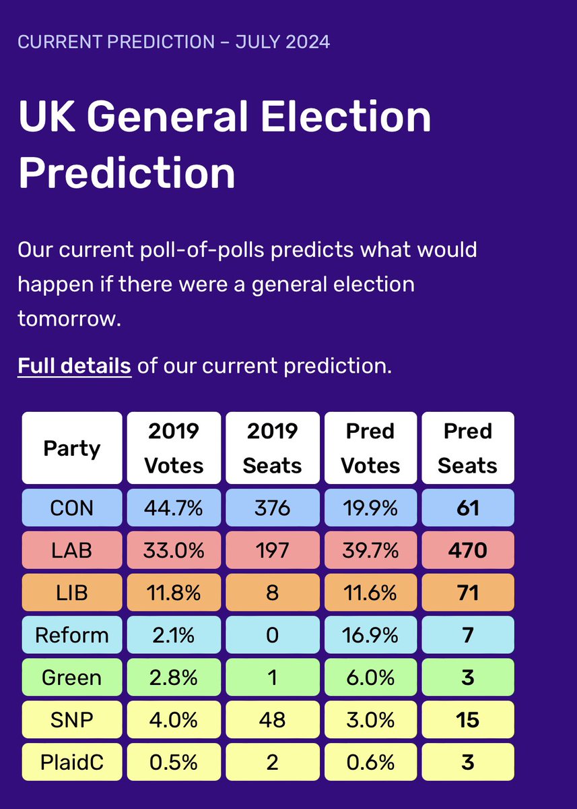This screenshot has width=577, height=809.
Task: Click the Reform party row label
Action: point(72,635)
